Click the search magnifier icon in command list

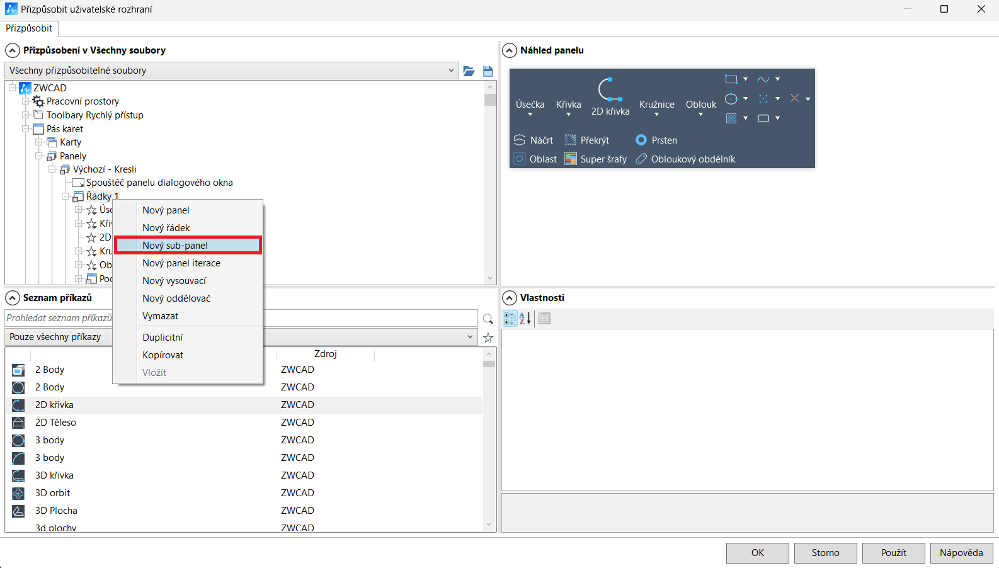(488, 319)
